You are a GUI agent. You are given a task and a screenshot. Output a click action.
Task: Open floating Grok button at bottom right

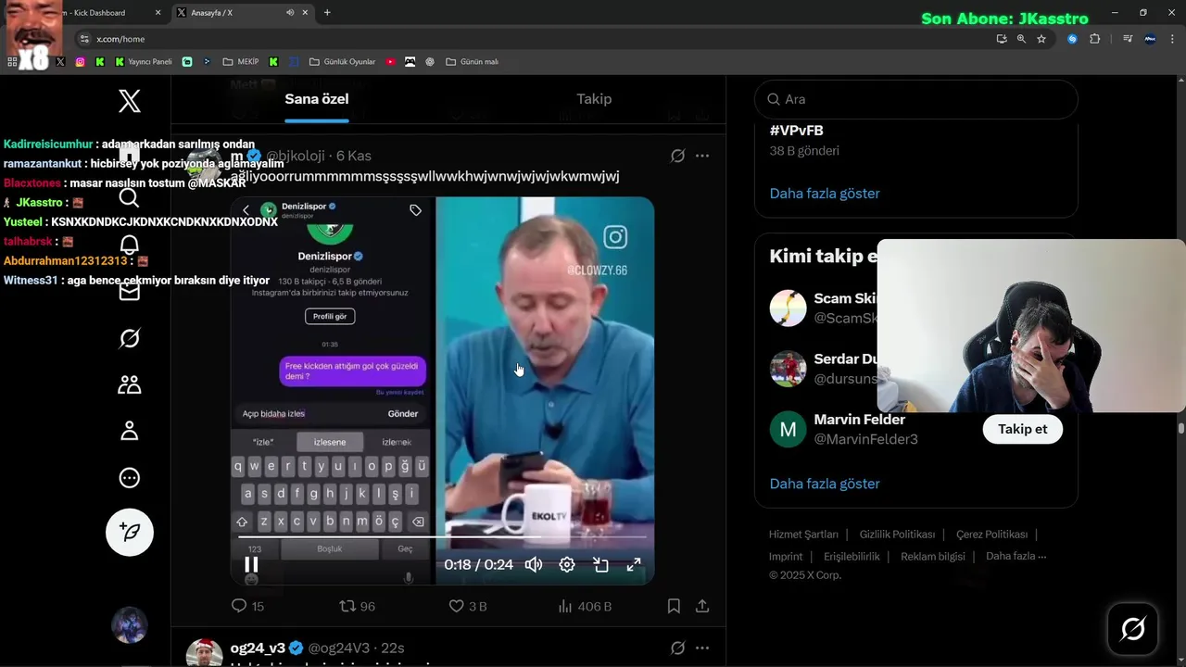(x=1132, y=629)
